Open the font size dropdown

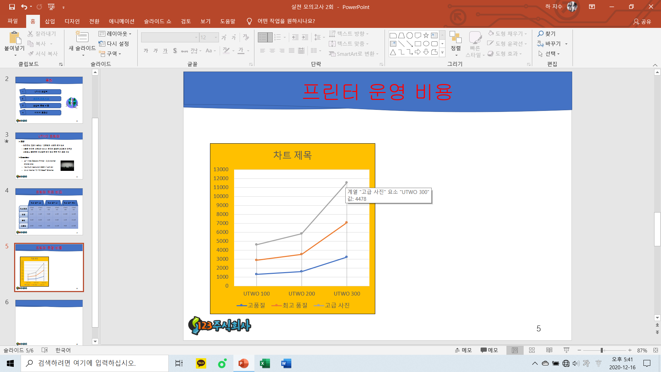pyautogui.click(x=216, y=38)
